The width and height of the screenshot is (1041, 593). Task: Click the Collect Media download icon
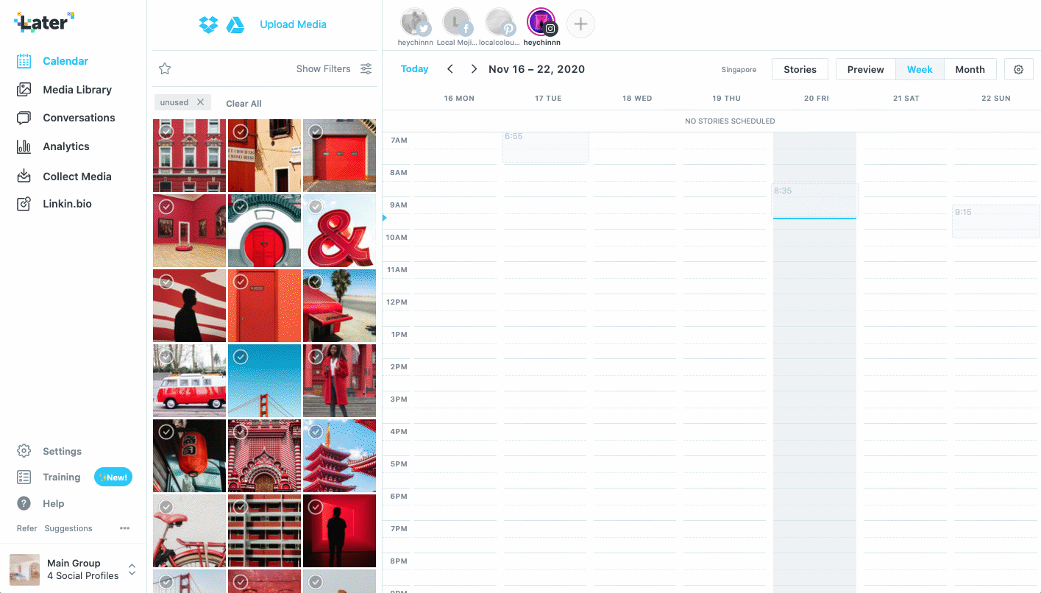click(24, 176)
